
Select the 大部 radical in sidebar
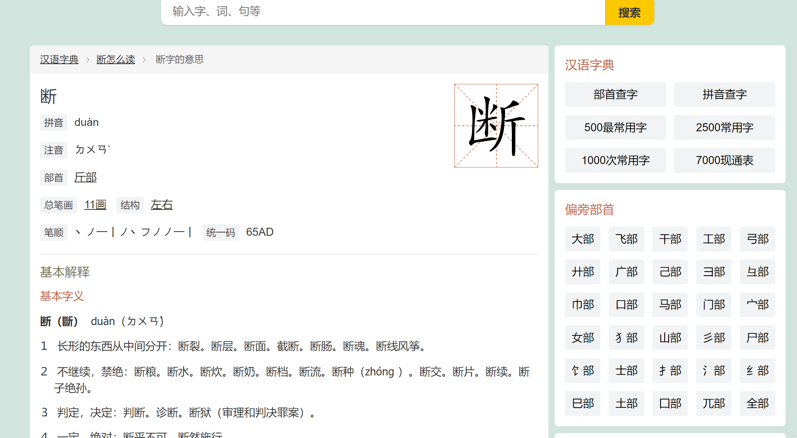click(582, 239)
